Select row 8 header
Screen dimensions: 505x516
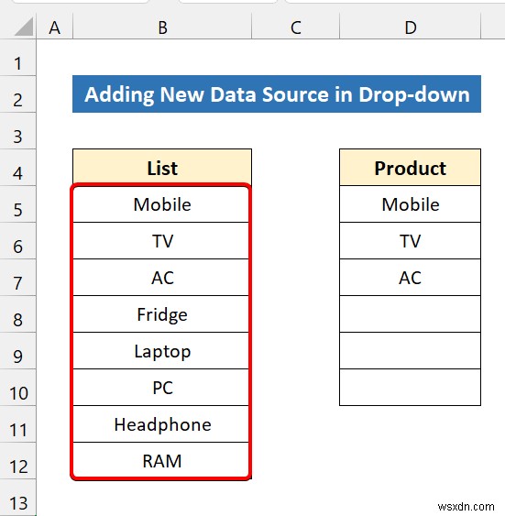tap(17, 314)
